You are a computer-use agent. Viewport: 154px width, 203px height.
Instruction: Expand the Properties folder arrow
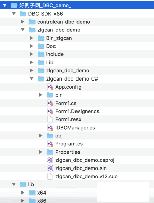(41, 152)
